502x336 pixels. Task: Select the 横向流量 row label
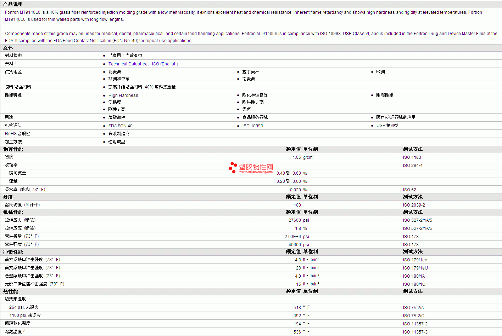click(17, 173)
